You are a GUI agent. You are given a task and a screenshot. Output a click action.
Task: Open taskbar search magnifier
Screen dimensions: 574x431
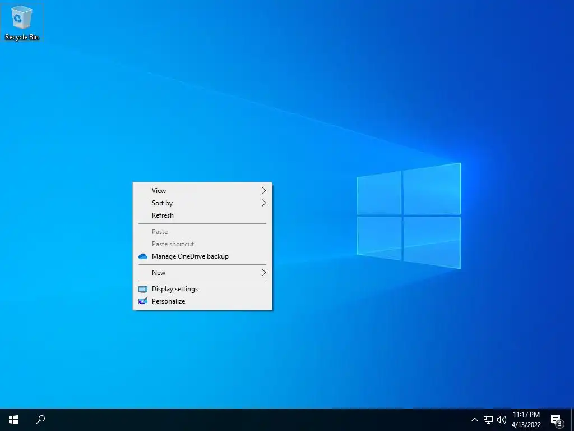[x=40, y=420]
